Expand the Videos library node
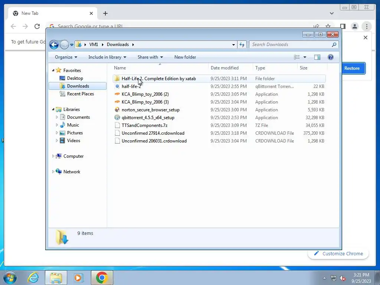380x285 pixels. tap(57, 141)
